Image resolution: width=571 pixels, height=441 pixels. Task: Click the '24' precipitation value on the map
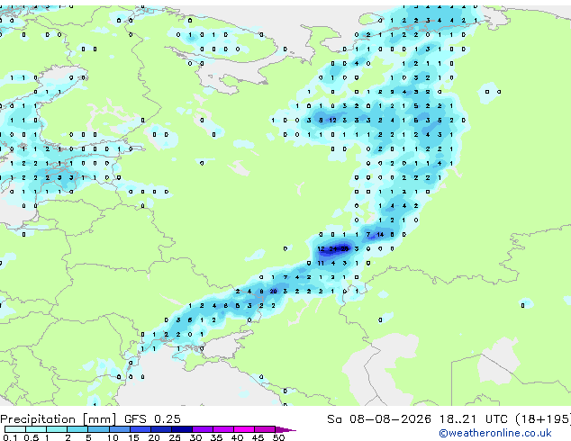(x=333, y=249)
